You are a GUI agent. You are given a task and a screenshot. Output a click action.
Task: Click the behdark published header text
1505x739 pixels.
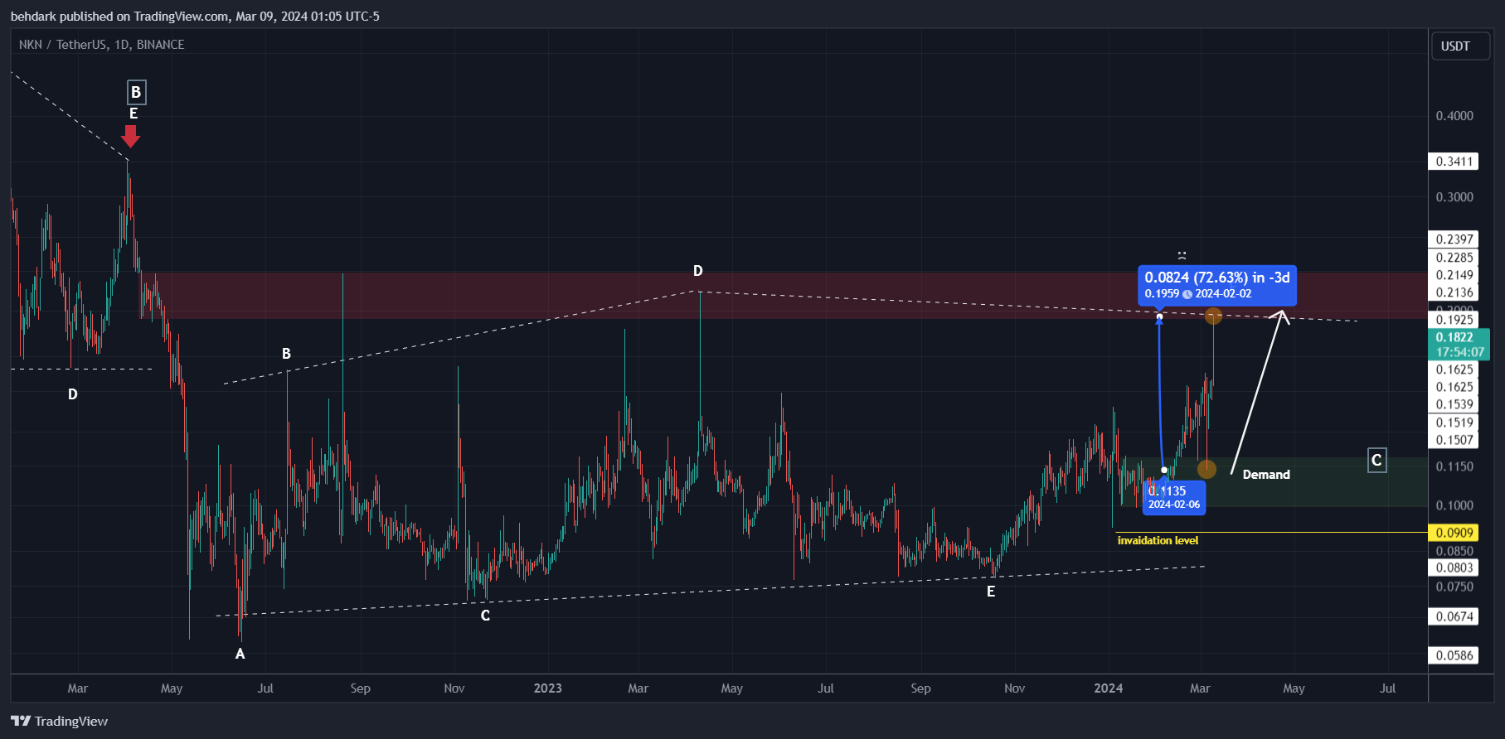(195, 17)
